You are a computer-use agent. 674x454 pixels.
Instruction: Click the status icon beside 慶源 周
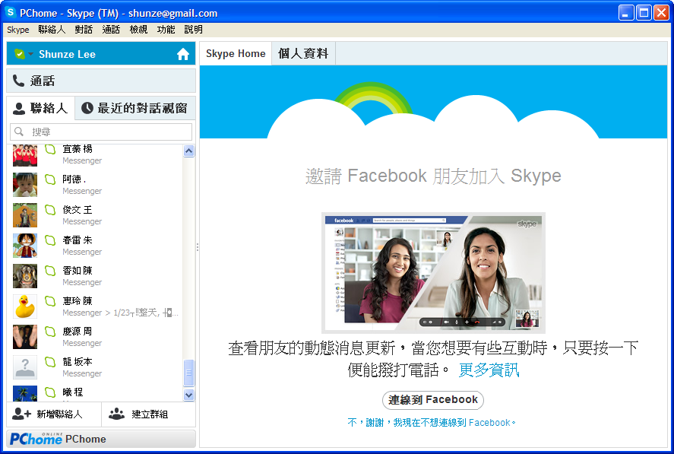(50, 332)
